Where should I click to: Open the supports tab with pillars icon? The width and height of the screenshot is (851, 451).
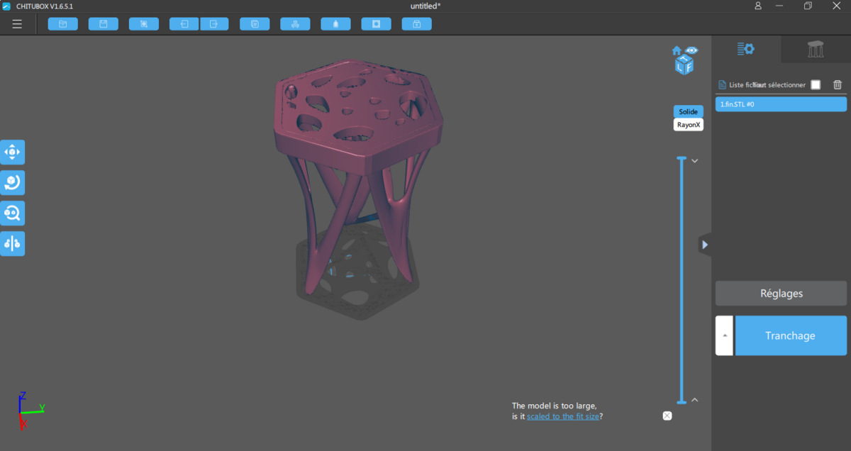tap(816, 49)
